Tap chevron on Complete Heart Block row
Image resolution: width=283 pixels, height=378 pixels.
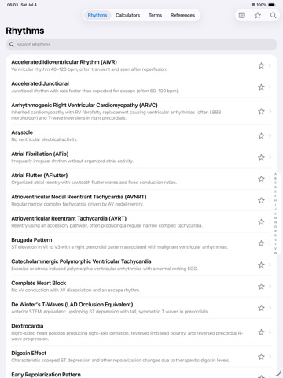coord(270,287)
